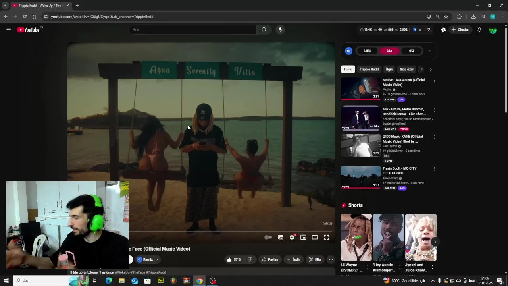Select the Trippie Redd filter chip
Viewport: 508px width, 286px height.
(369, 69)
